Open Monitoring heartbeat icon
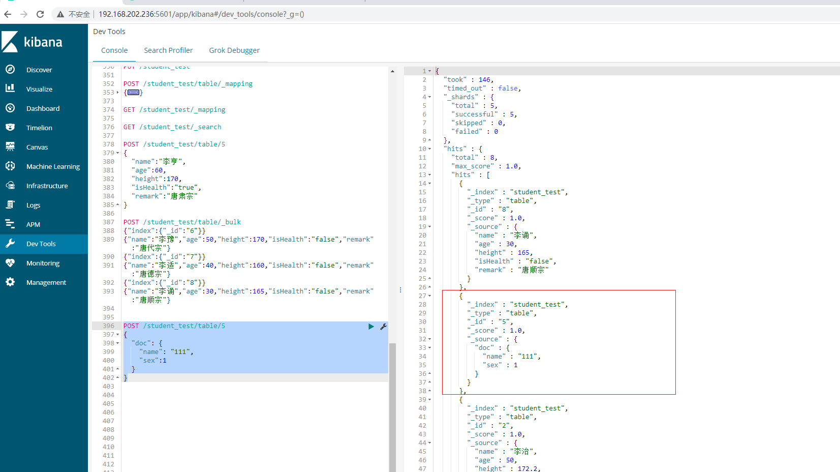The width and height of the screenshot is (840, 472). pyautogui.click(x=10, y=262)
